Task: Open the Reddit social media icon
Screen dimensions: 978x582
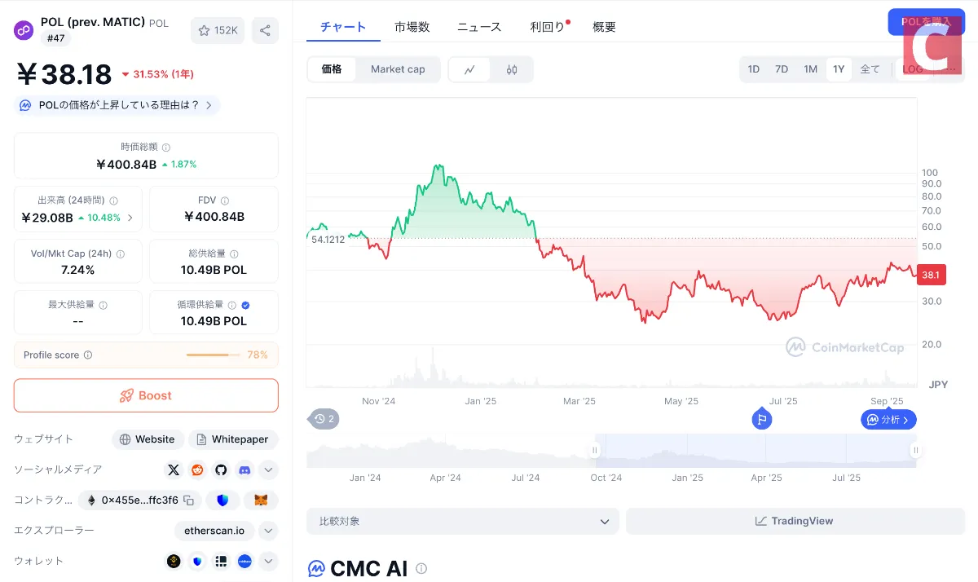Action: (x=196, y=470)
